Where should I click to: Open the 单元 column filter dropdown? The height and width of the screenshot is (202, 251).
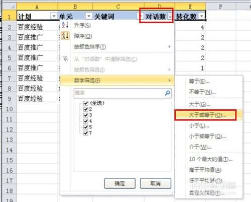coord(89,16)
